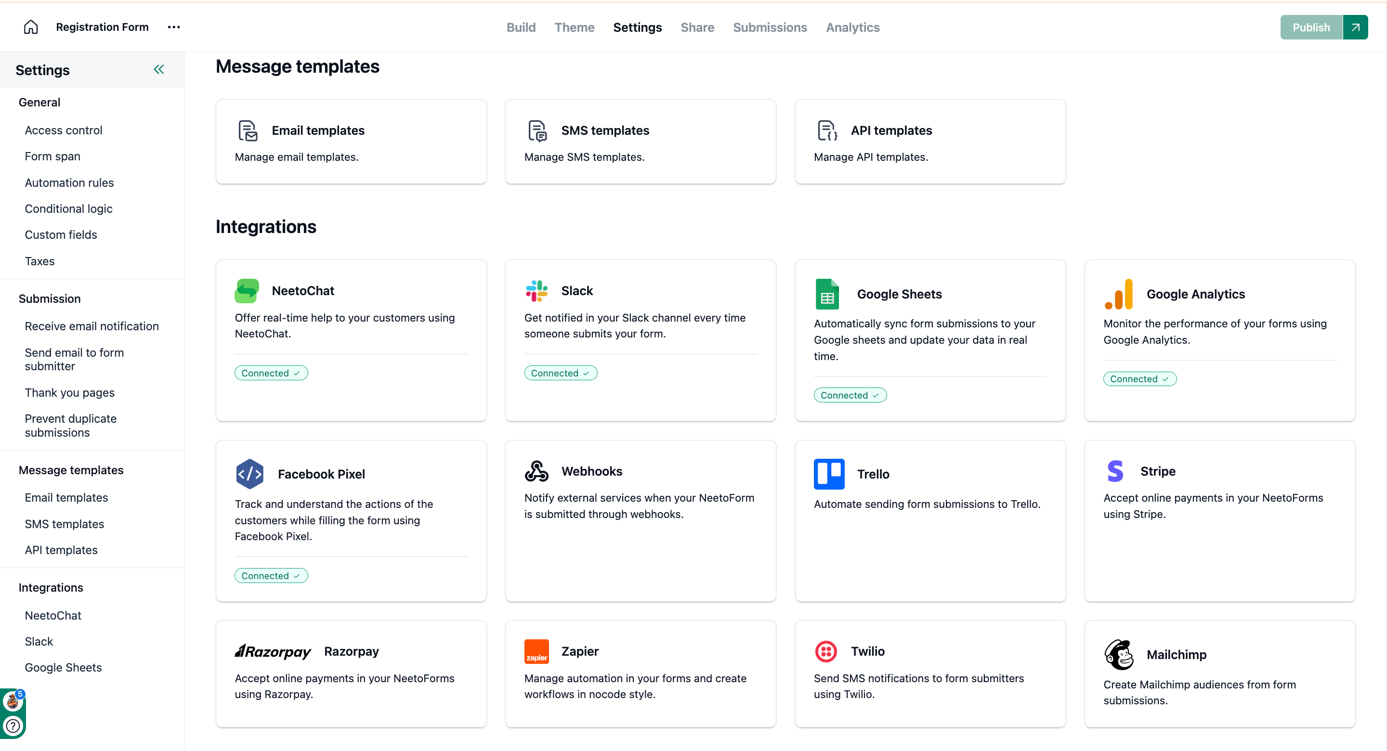Expand the Slack Connected status dropdown
This screenshot has height=751, width=1387.
pos(561,373)
